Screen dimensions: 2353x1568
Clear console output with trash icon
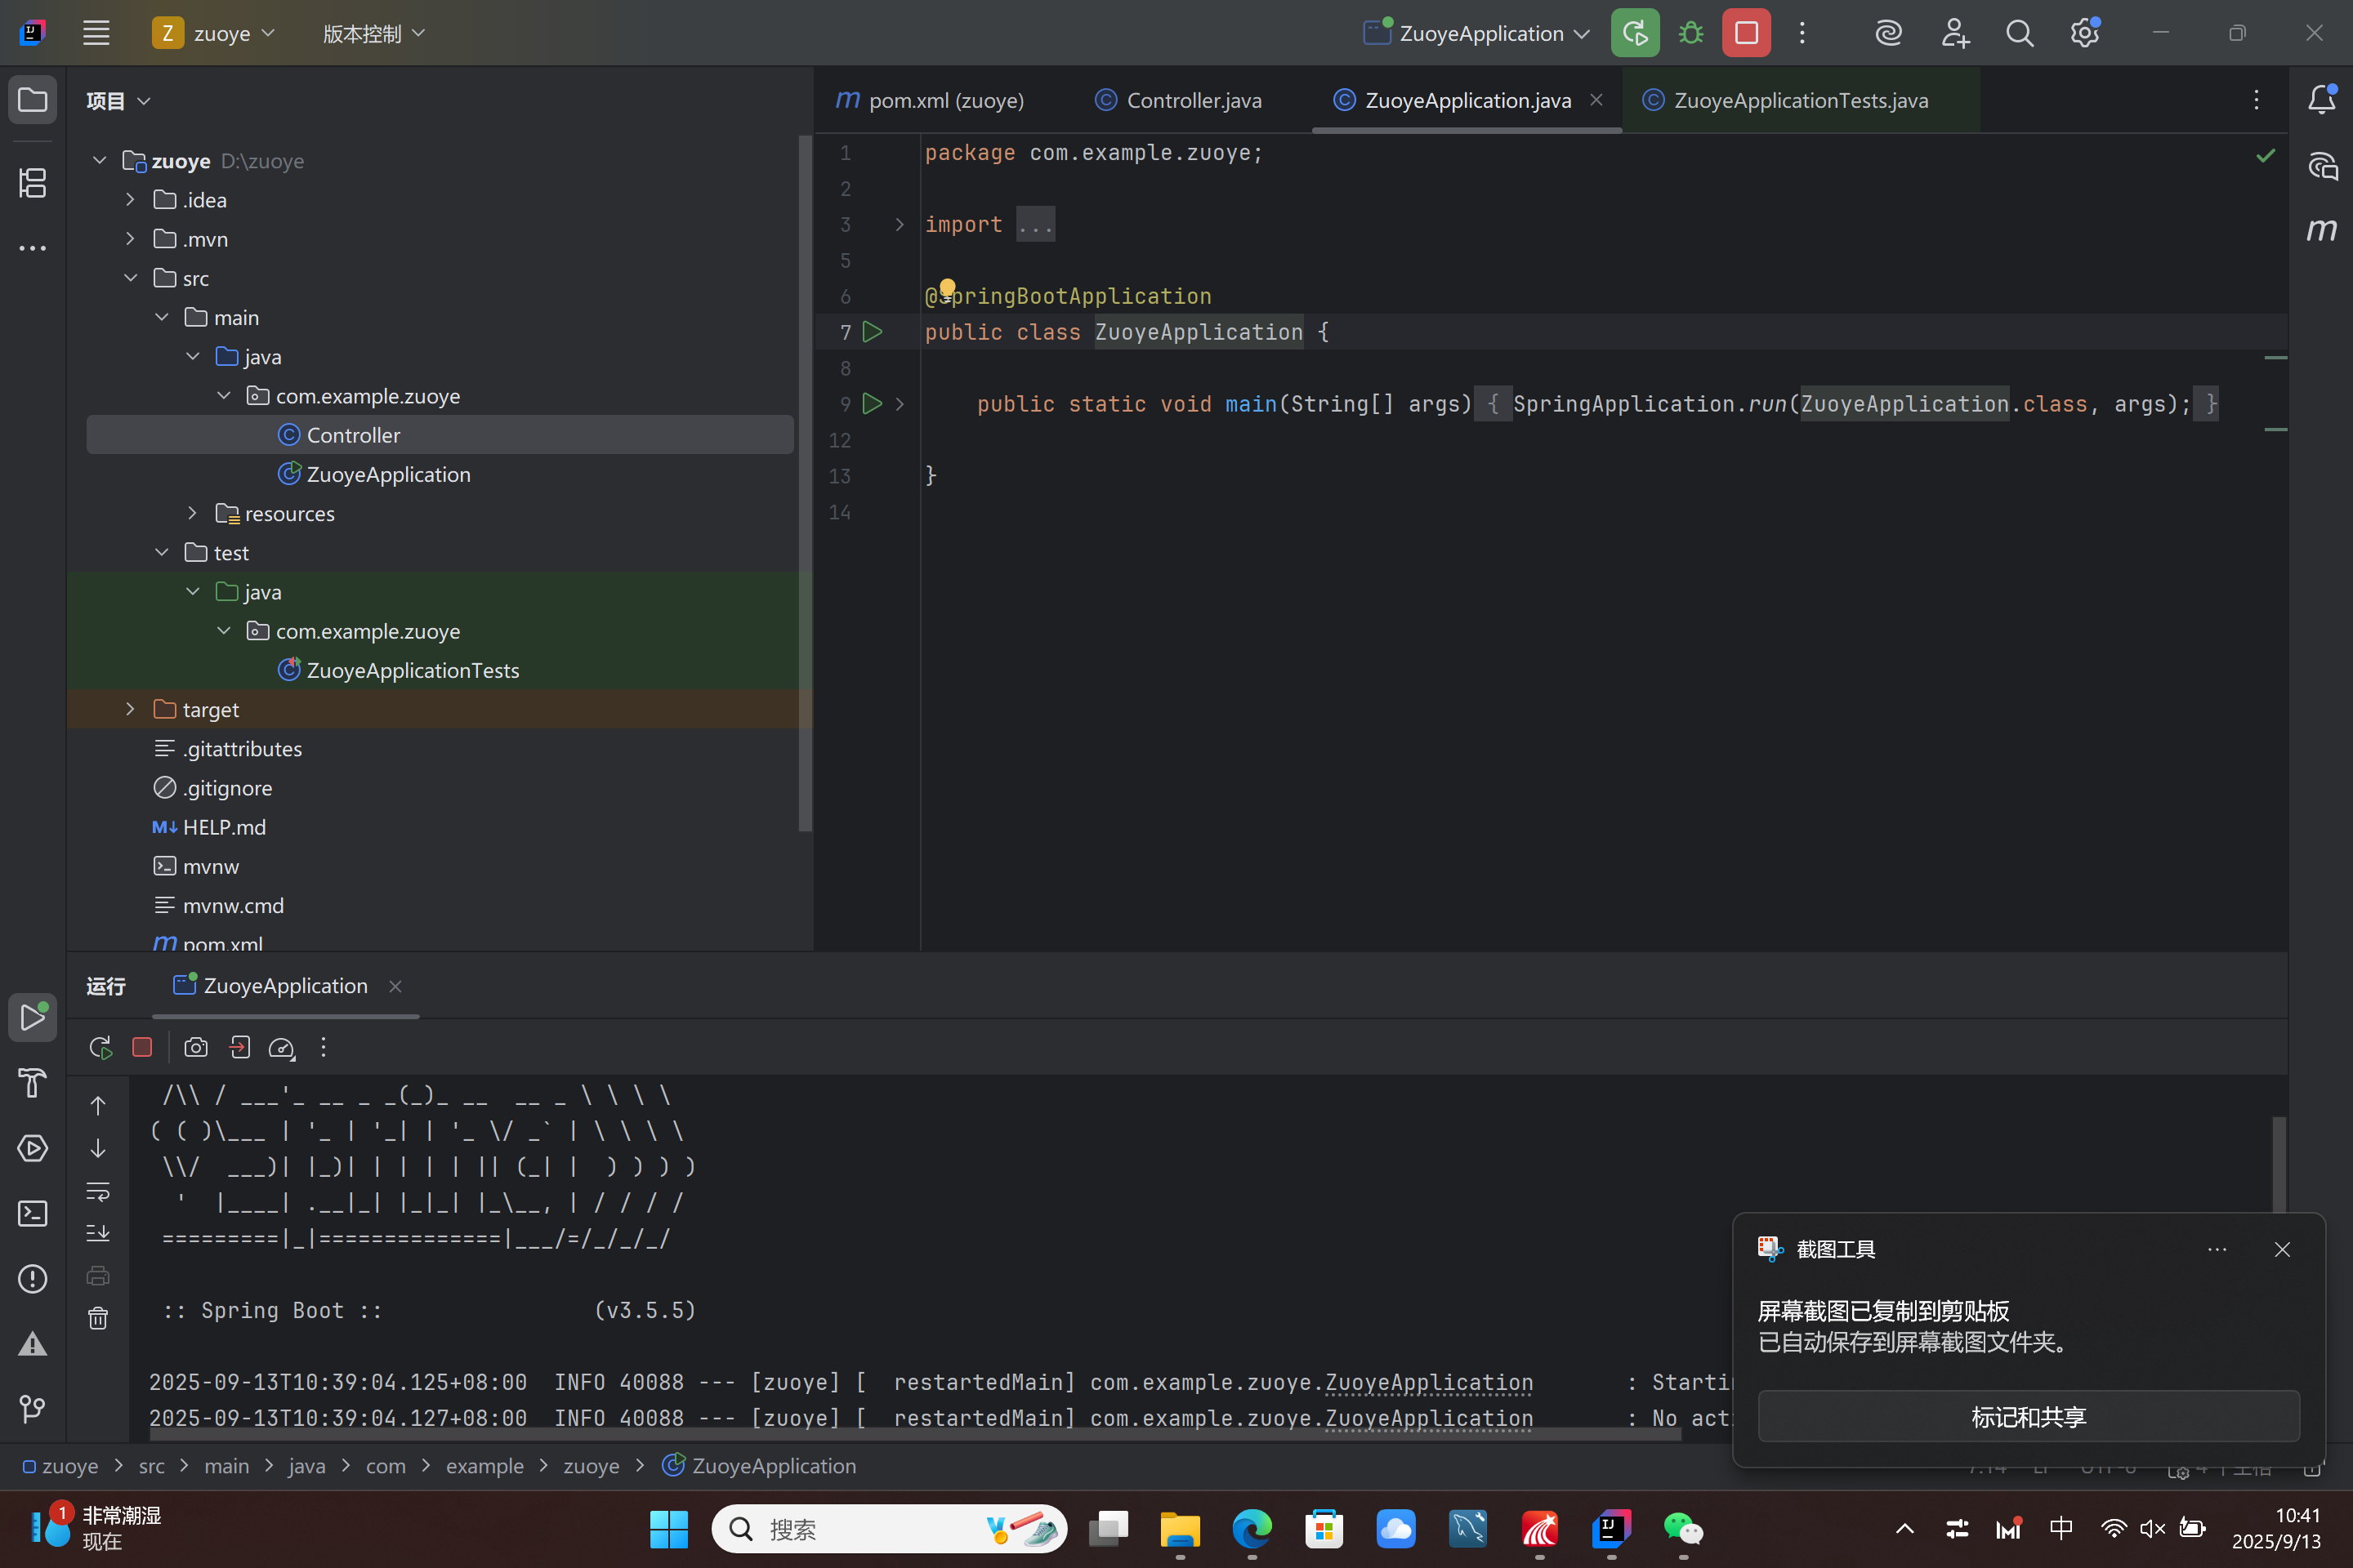tap(98, 1318)
